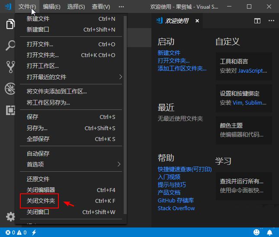Choose 新建文件 in File menu
Viewport: 279px width, 237px height.
(71, 19)
